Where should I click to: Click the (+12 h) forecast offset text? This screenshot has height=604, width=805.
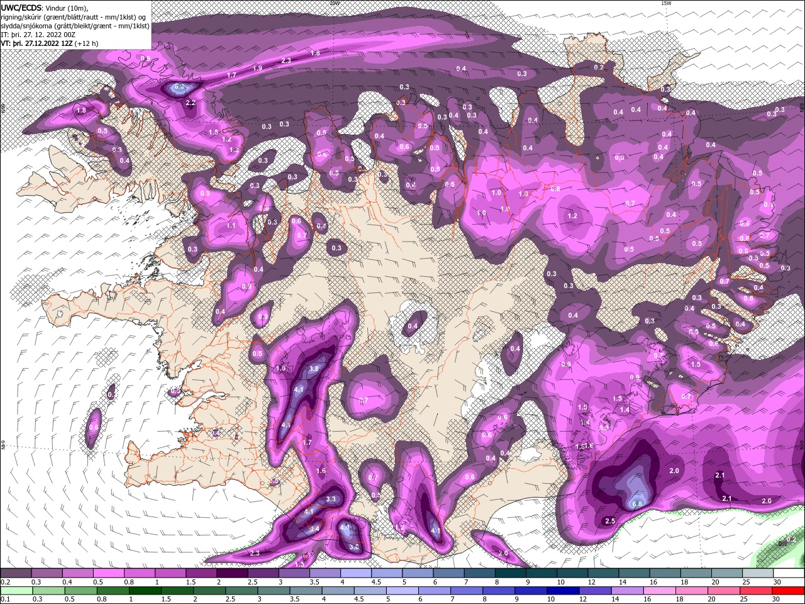coord(86,43)
